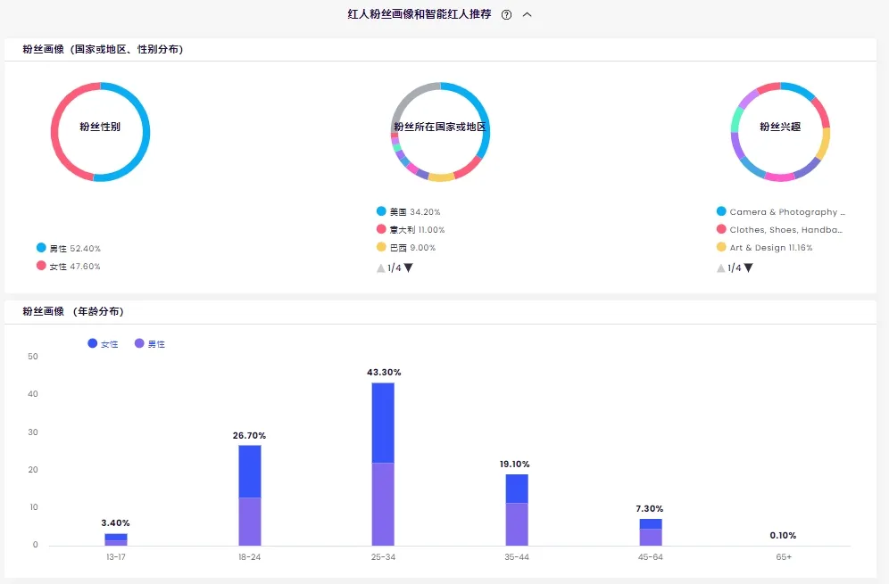
Task: Click the 0.10% label above 65+
Action: click(x=783, y=535)
